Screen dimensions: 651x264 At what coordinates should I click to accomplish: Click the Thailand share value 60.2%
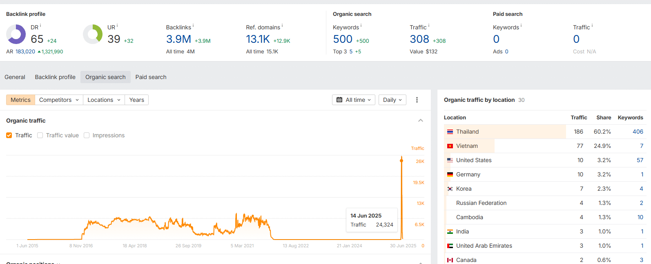(602, 132)
